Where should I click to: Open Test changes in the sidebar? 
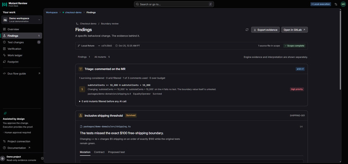22,42
